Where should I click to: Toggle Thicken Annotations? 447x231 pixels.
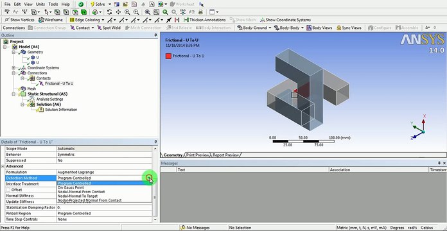point(205,20)
